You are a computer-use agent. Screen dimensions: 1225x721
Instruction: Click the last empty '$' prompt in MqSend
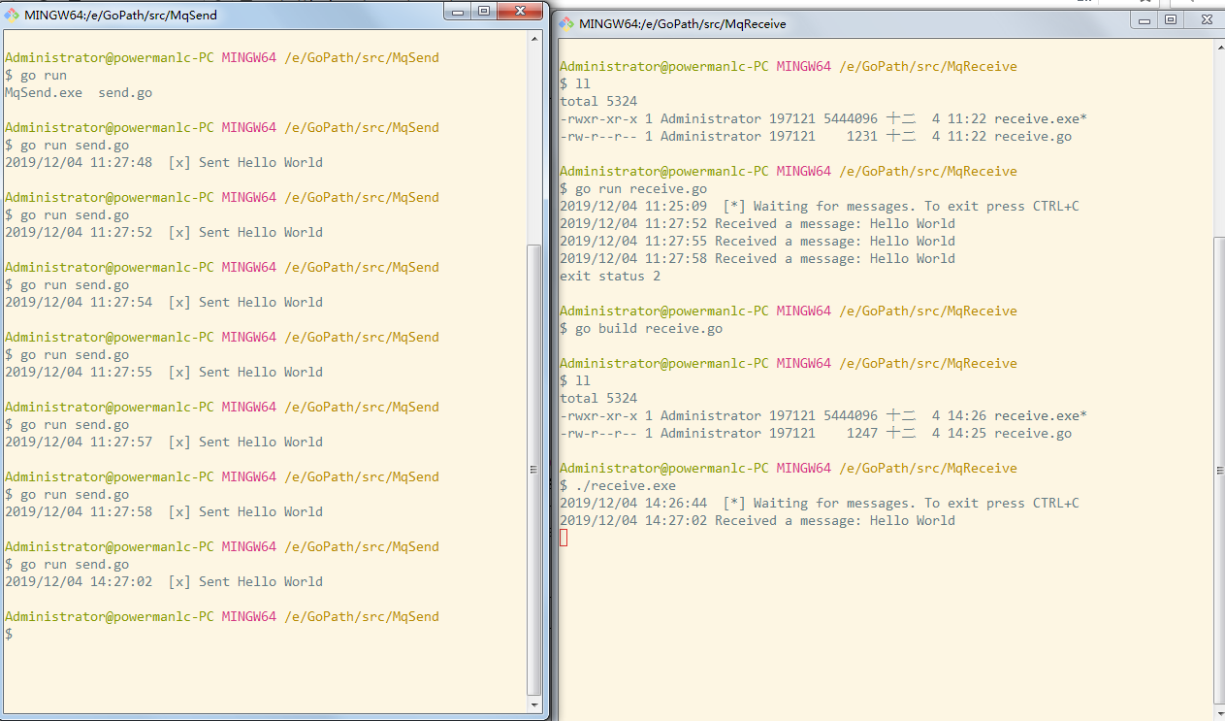tap(9, 634)
